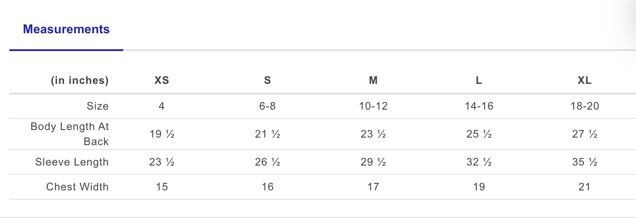
Task: Select the 35 ½ sleeve length value
Action: [x=584, y=162]
